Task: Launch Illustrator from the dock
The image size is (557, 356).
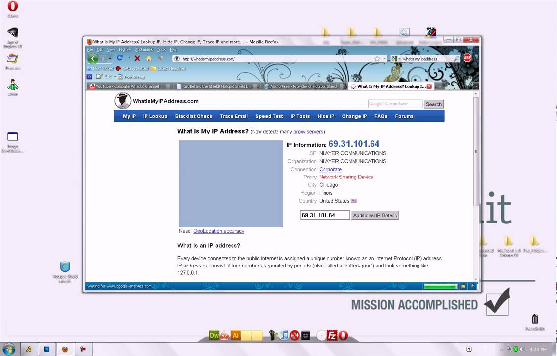Action: click(x=235, y=335)
